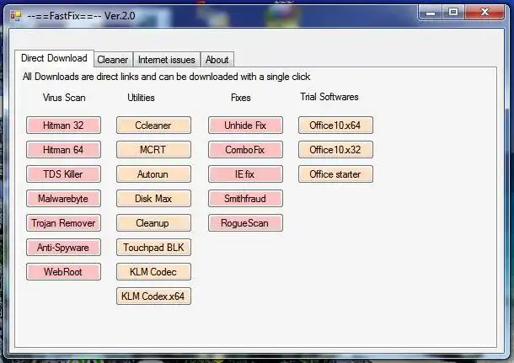The width and height of the screenshot is (514, 363).
Task: Click the Smithfraud button
Action: click(245, 199)
